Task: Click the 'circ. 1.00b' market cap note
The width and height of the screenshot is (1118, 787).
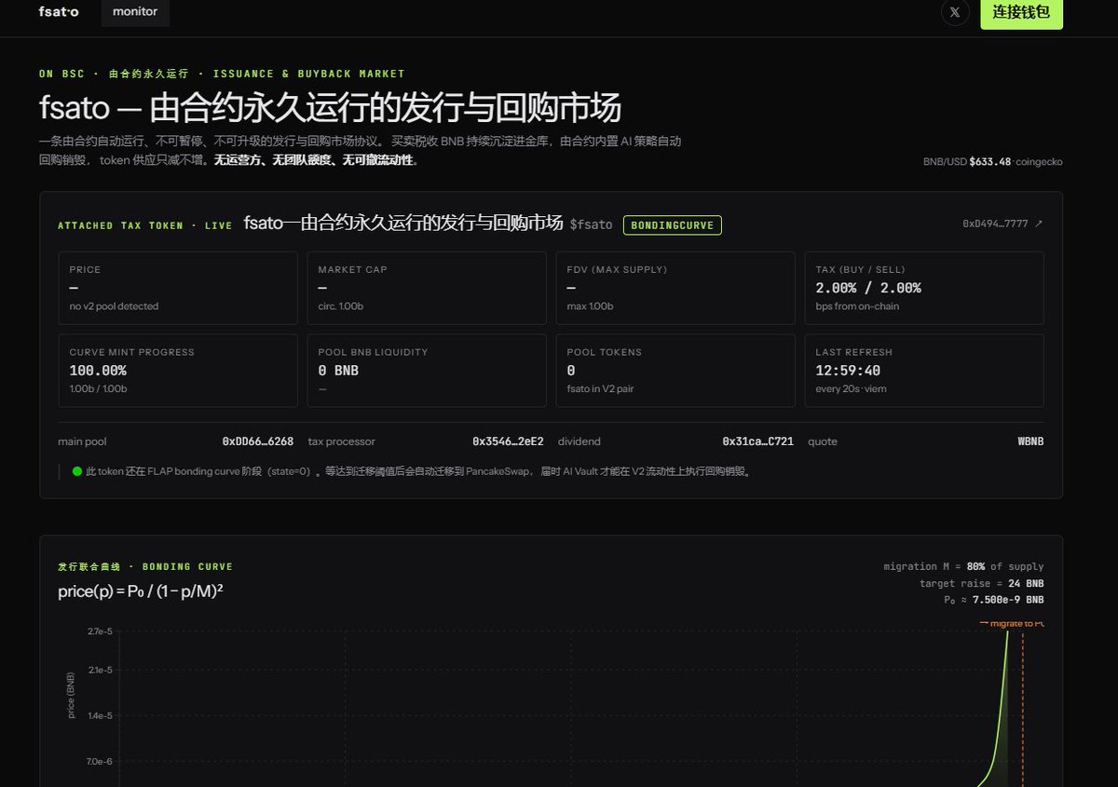Action: 341,306
